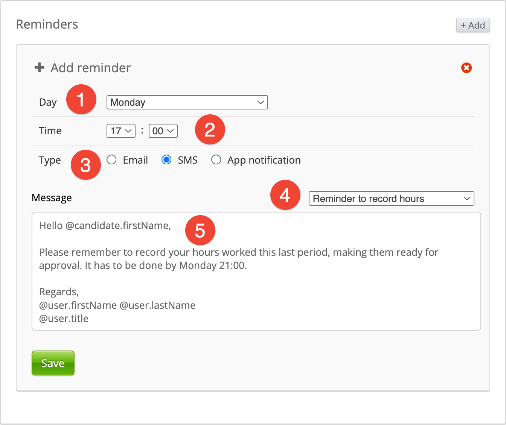This screenshot has width=506, height=425.
Task: Click the App notification label text
Action: (264, 160)
